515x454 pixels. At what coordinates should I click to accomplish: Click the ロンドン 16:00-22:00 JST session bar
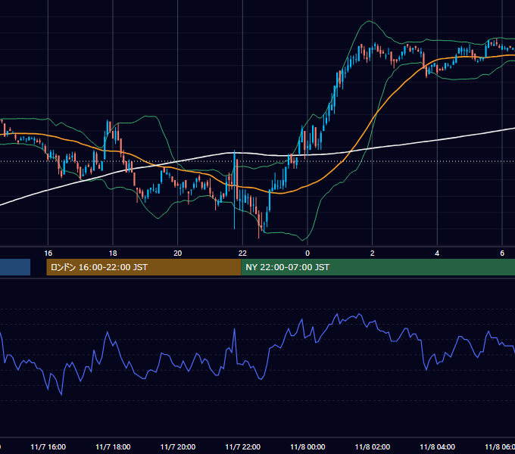[x=144, y=267]
